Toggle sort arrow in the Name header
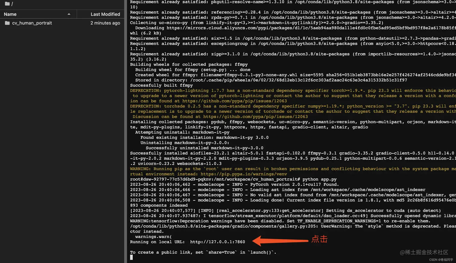This screenshot has height=263, width=456. [x=69, y=14]
